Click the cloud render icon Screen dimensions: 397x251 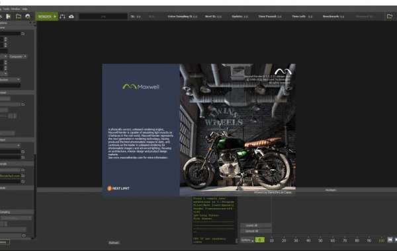(x=71, y=17)
